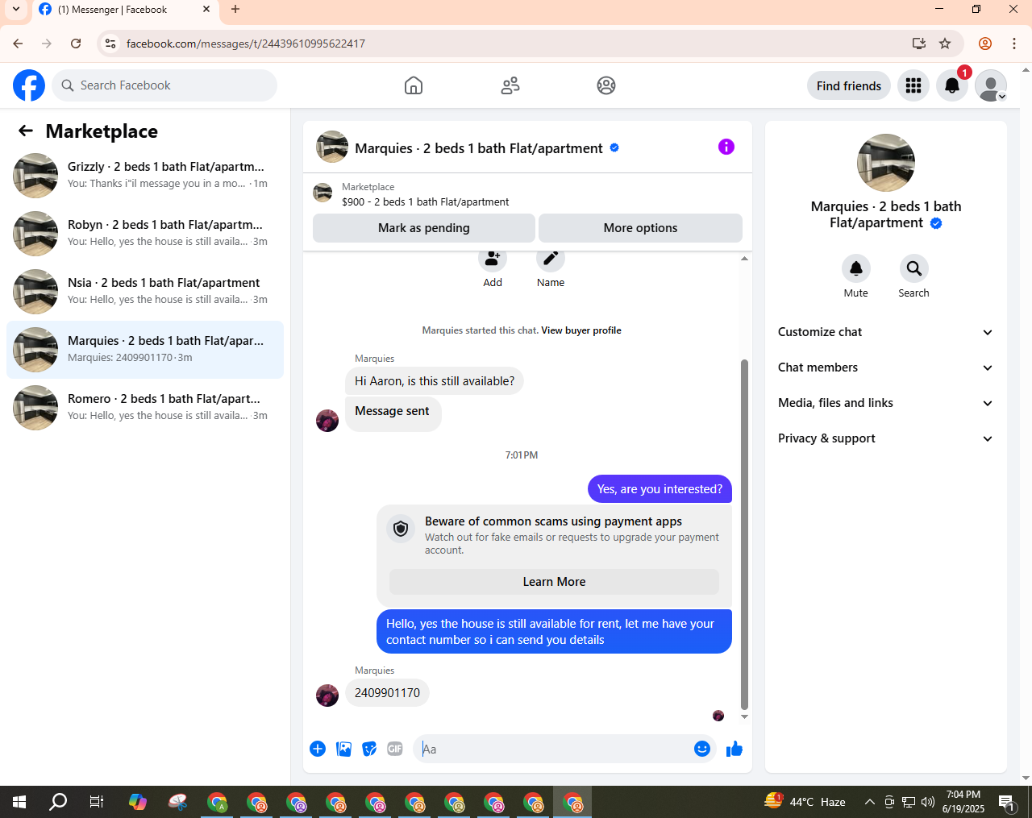Open the Nsia conversation
Viewport: 1032px width, 818px height.
coord(145,292)
